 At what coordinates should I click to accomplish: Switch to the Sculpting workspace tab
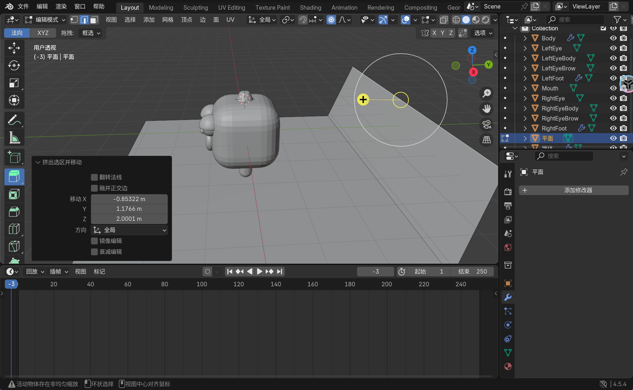tap(195, 7)
